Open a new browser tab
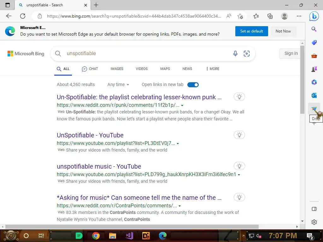This screenshot has width=323, height=242. (x=96, y=5)
